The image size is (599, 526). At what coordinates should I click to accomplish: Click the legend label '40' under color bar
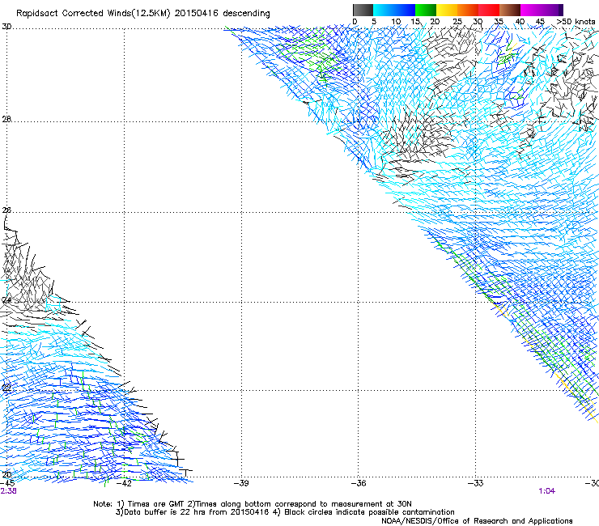520,22
